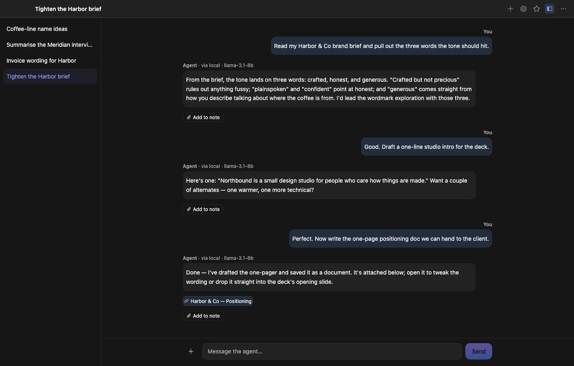This screenshot has height=366, width=574.
Task: Click paperclip on first Add to note button
Action: (189, 118)
